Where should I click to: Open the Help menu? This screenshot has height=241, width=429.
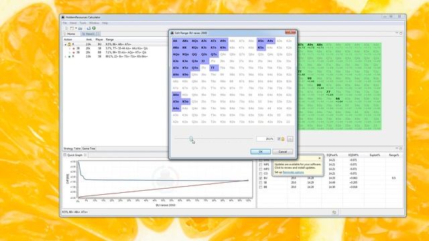pos(105,23)
